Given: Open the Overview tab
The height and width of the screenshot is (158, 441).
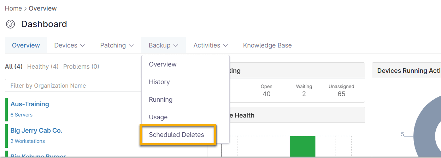Looking at the screenshot, I should (26, 45).
